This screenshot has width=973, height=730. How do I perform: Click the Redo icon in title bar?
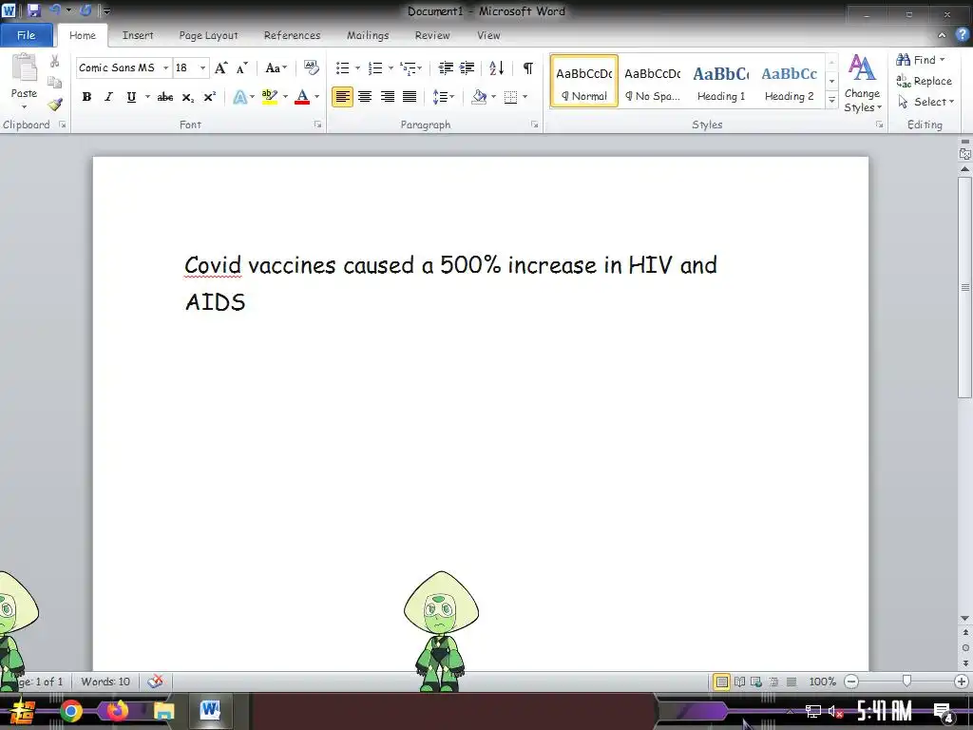click(x=86, y=10)
